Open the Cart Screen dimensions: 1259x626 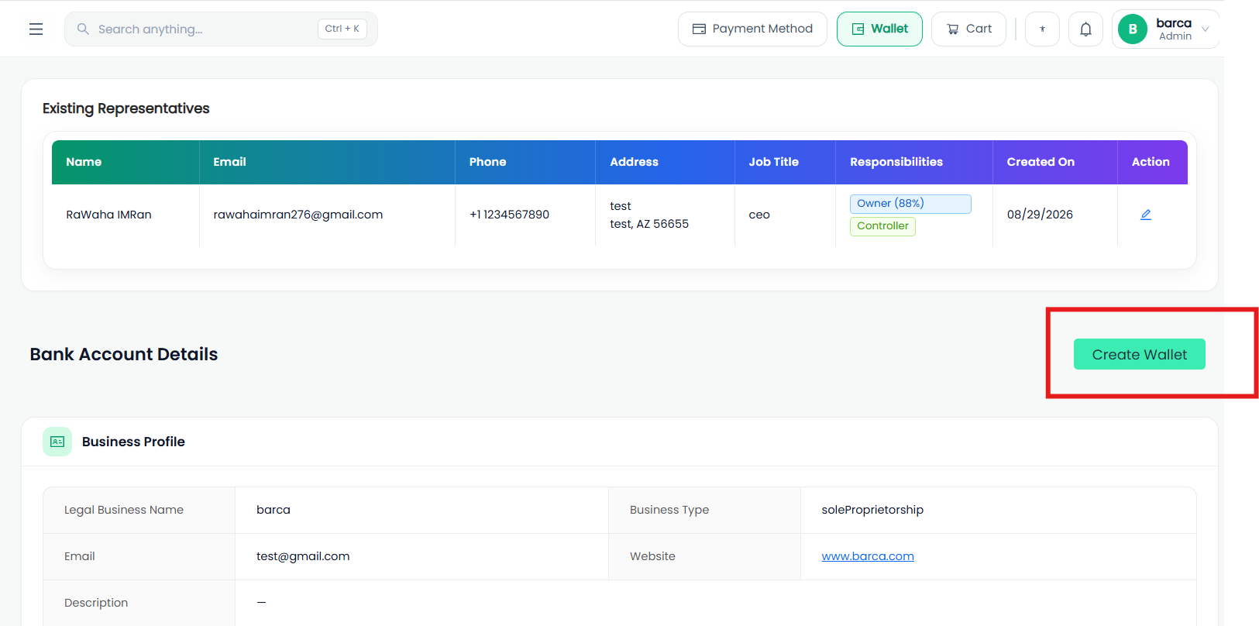(968, 29)
